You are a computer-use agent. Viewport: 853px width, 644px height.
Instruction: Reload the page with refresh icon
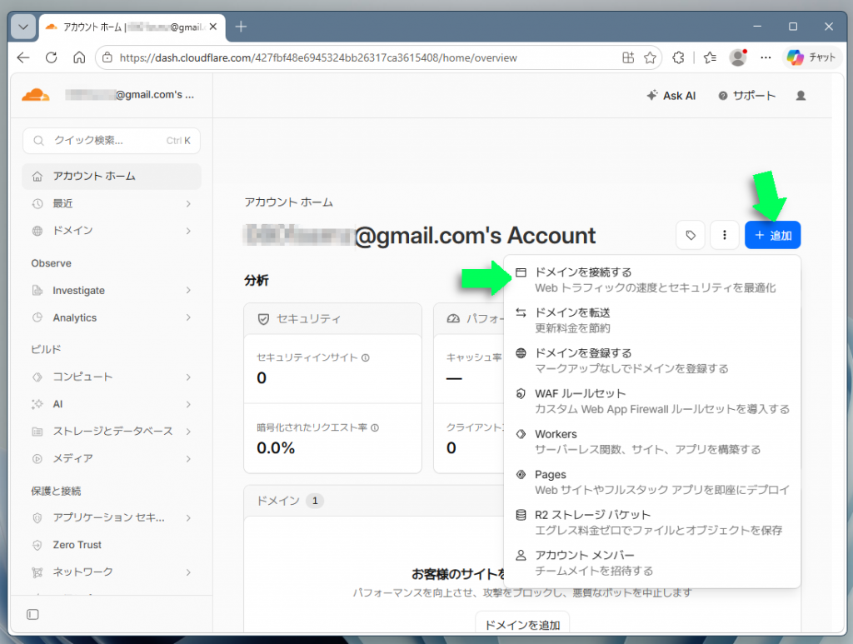pos(51,57)
